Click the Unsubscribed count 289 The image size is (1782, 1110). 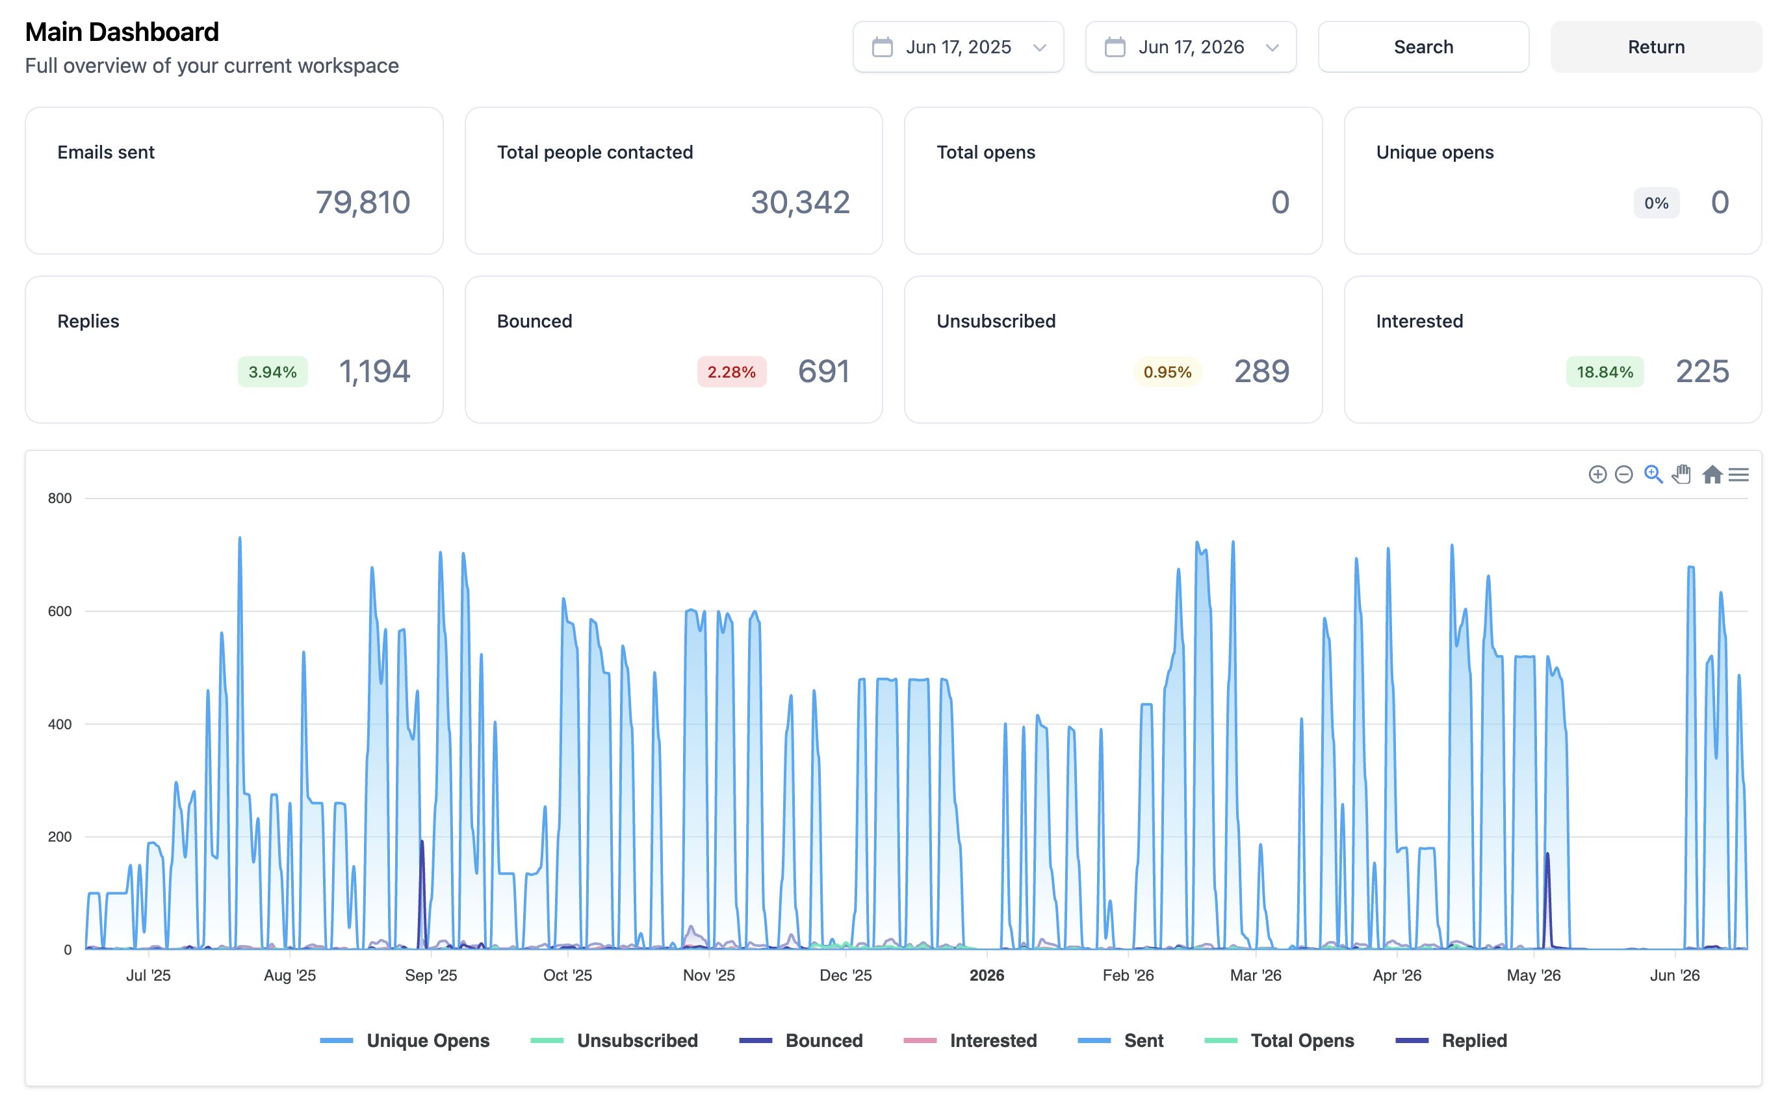1261,372
